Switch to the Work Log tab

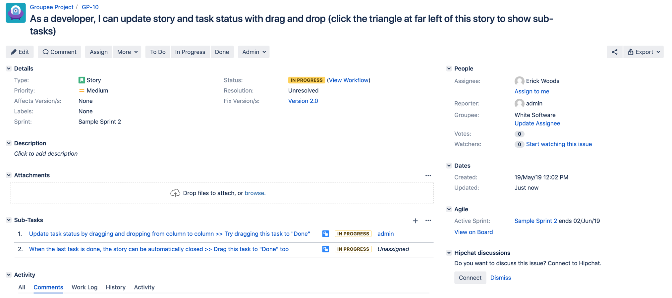click(84, 287)
